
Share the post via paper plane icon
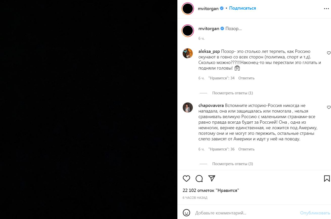pyautogui.click(x=212, y=178)
